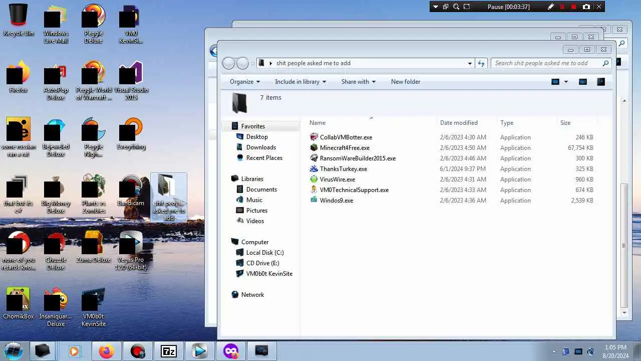Click the camera screenshot icon in recording bar
Screen dimensions: 641x361
586,7
